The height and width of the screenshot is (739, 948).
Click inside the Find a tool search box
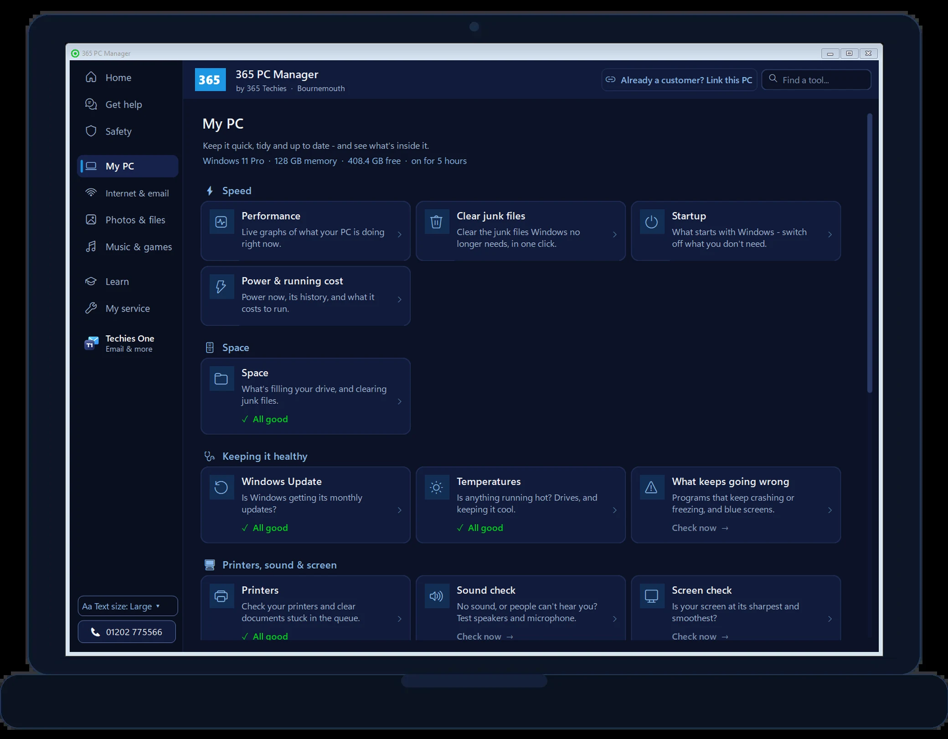[x=816, y=80]
